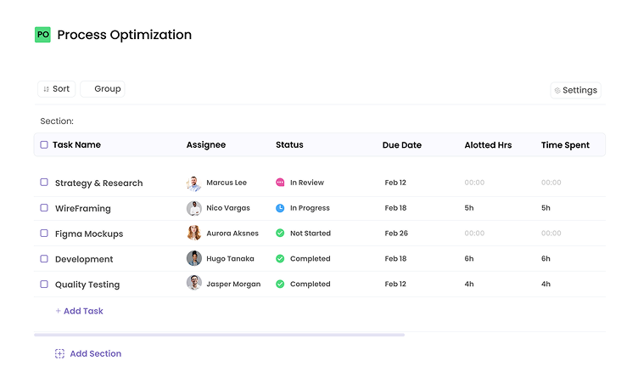
Task: Click Marcus Lee's avatar
Action: [x=194, y=183]
